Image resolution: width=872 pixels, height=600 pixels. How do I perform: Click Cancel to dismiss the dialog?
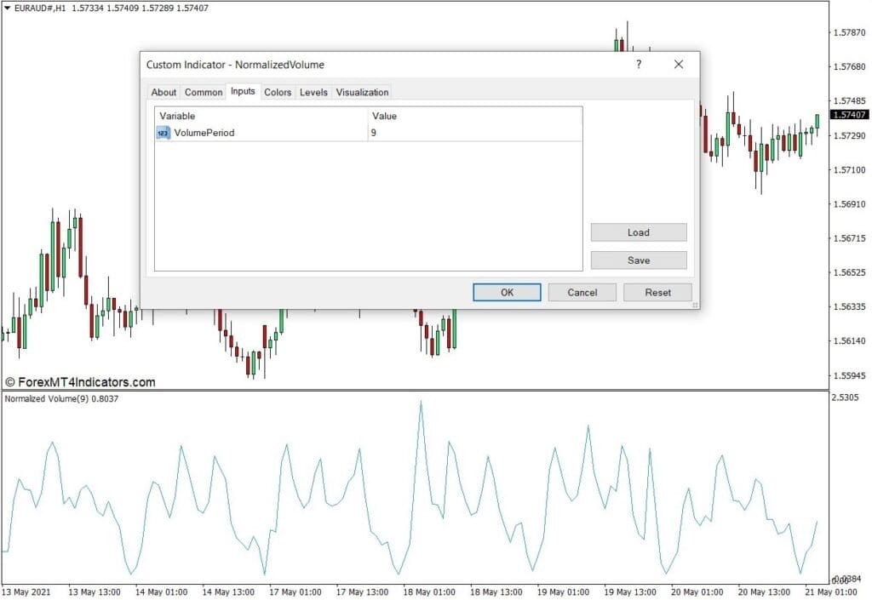coord(582,292)
